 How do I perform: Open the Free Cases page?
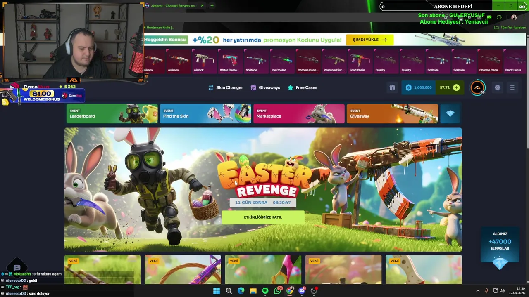(302, 87)
